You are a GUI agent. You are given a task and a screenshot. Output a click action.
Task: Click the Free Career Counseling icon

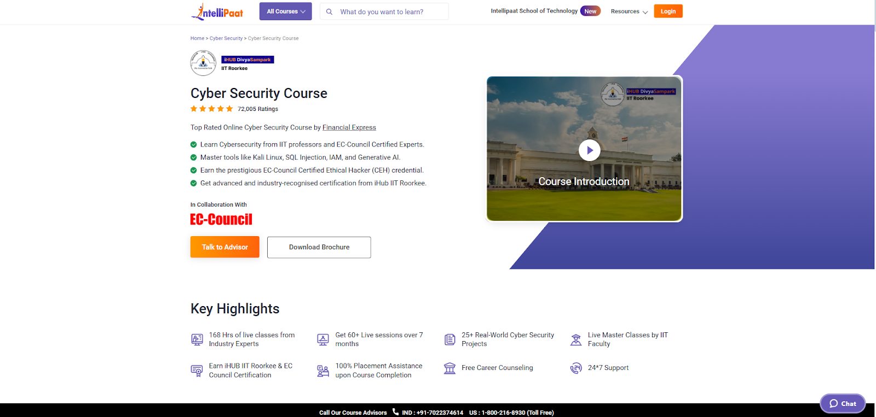pos(449,368)
